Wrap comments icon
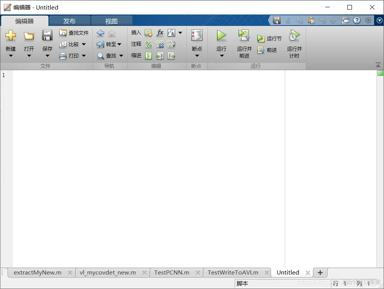 tap(171, 44)
